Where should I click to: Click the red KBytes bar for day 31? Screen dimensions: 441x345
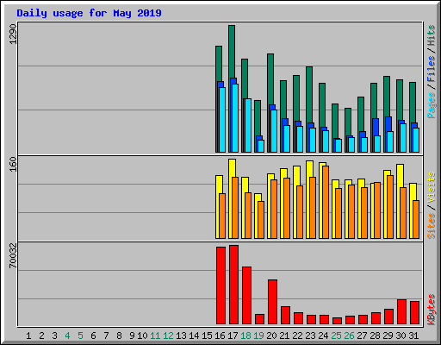414,312
